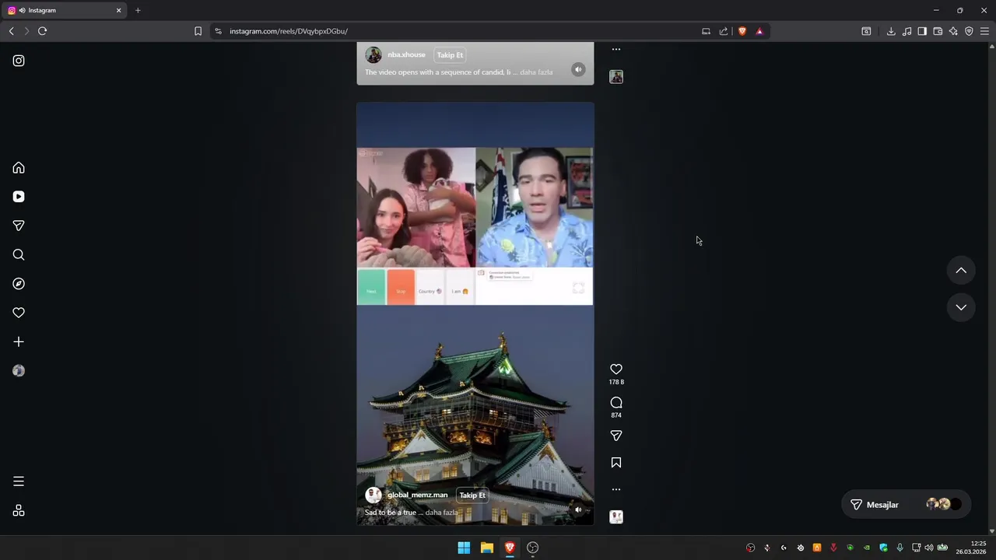Bookmark this page in address bar
This screenshot has height=560, width=996.
(x=198, y=31)
